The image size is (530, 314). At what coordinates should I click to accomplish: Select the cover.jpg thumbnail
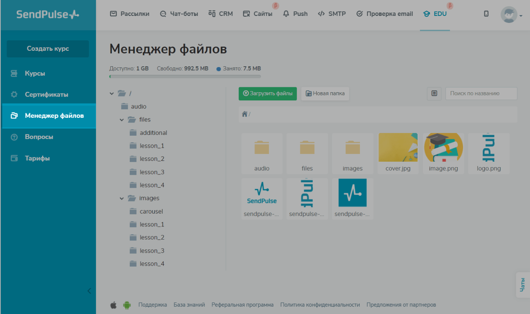[x=398, y=154]
